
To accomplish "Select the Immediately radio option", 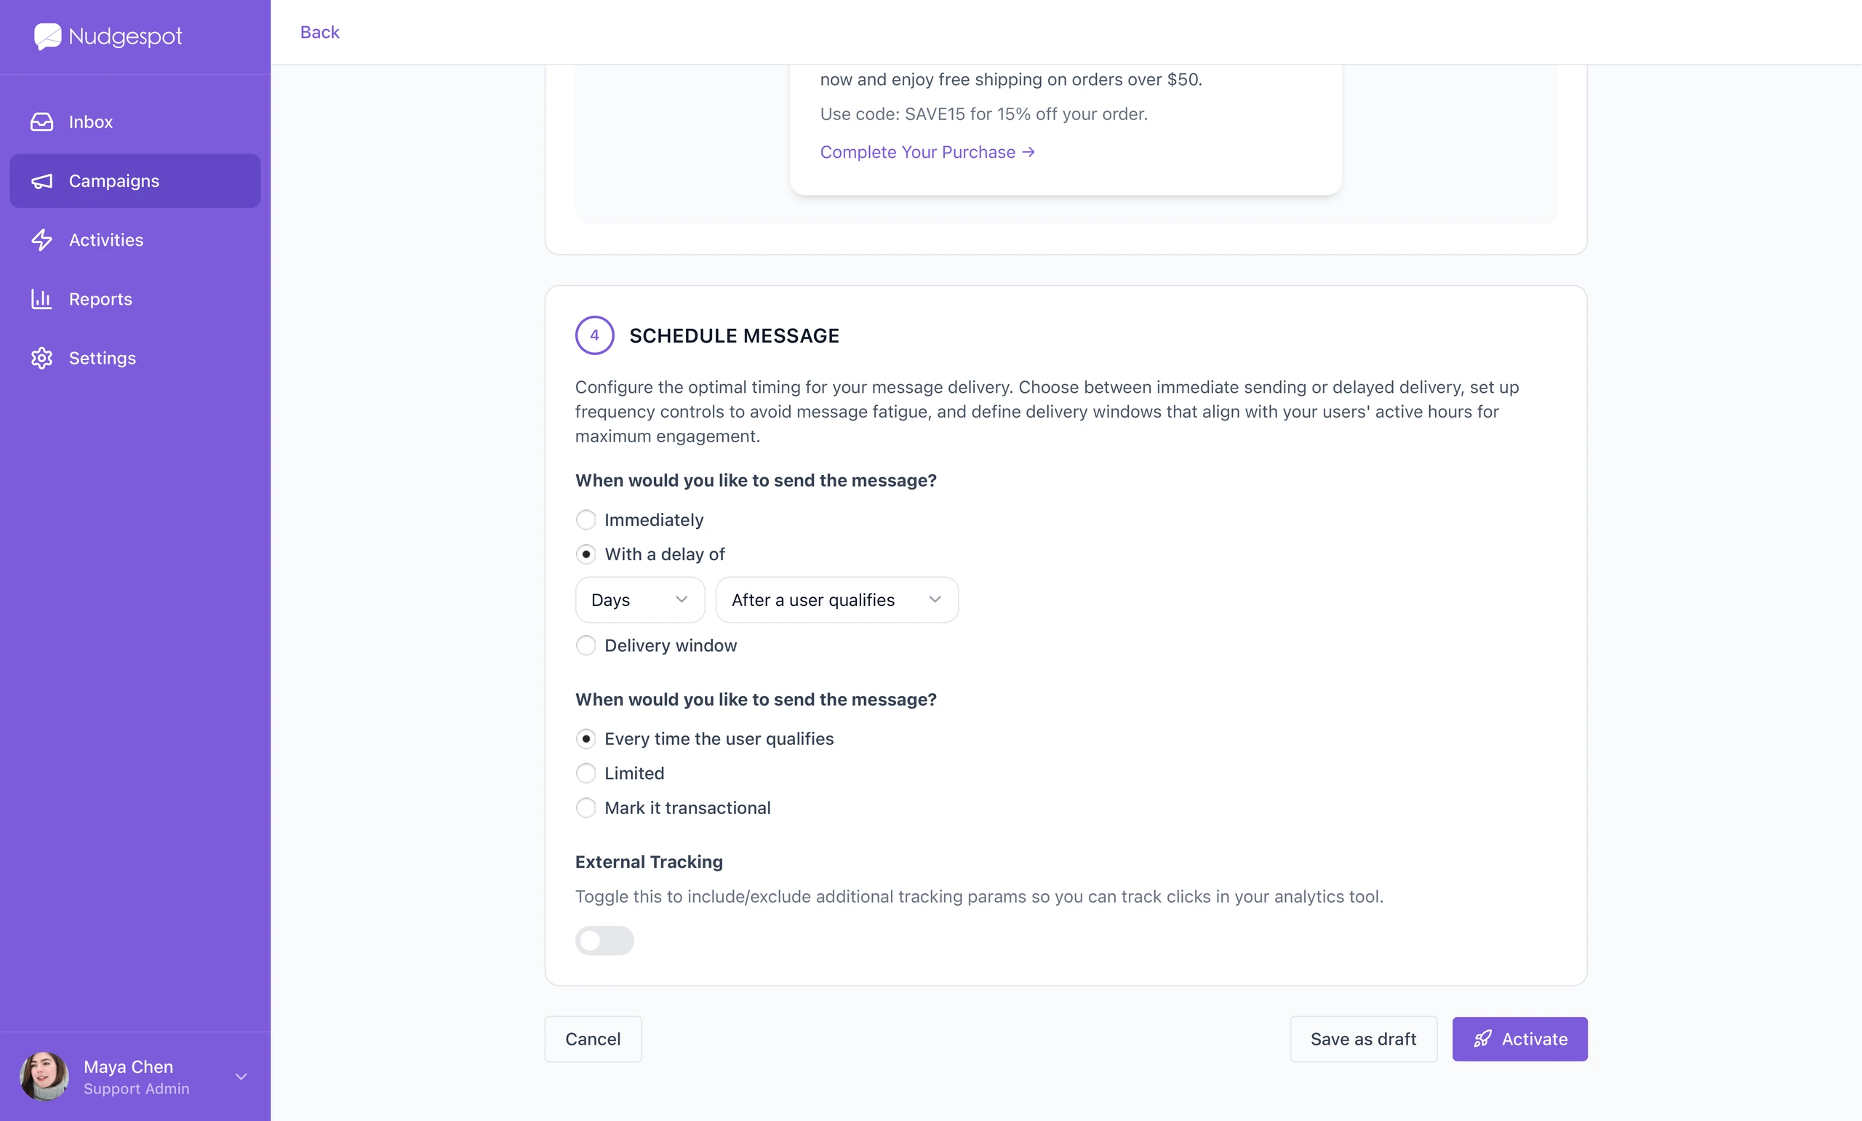I will point(586,519).
